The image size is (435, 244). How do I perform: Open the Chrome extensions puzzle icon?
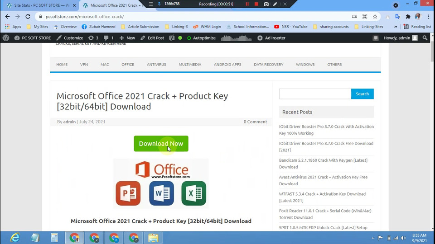[408, 17]
